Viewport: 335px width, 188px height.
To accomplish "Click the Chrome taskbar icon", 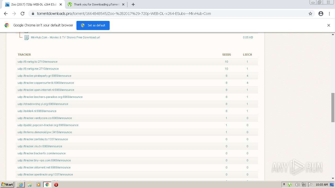I will 47,185.
